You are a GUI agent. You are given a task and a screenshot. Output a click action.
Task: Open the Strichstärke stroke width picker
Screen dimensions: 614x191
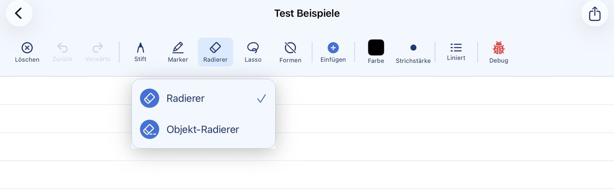coord(413,52)
